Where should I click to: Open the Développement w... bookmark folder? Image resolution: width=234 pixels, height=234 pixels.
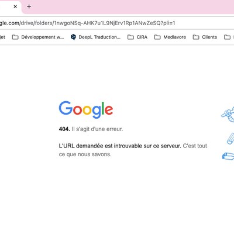38,37
